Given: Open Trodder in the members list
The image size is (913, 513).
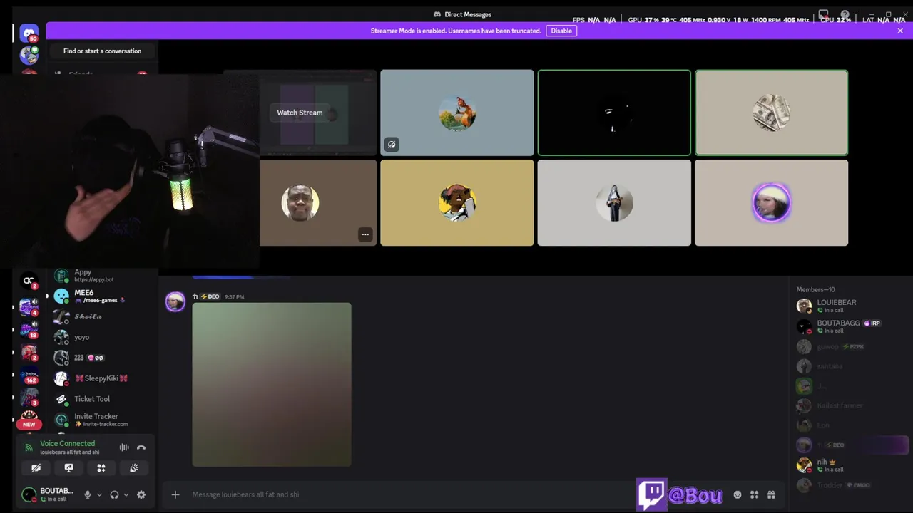Looking at the screenshot, I should 852,485.
